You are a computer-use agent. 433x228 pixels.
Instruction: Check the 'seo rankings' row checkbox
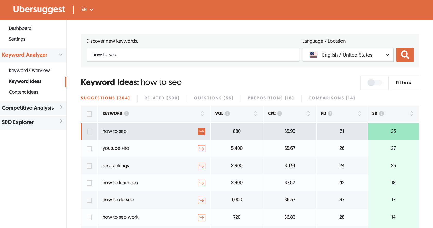(x=89, y=166)
